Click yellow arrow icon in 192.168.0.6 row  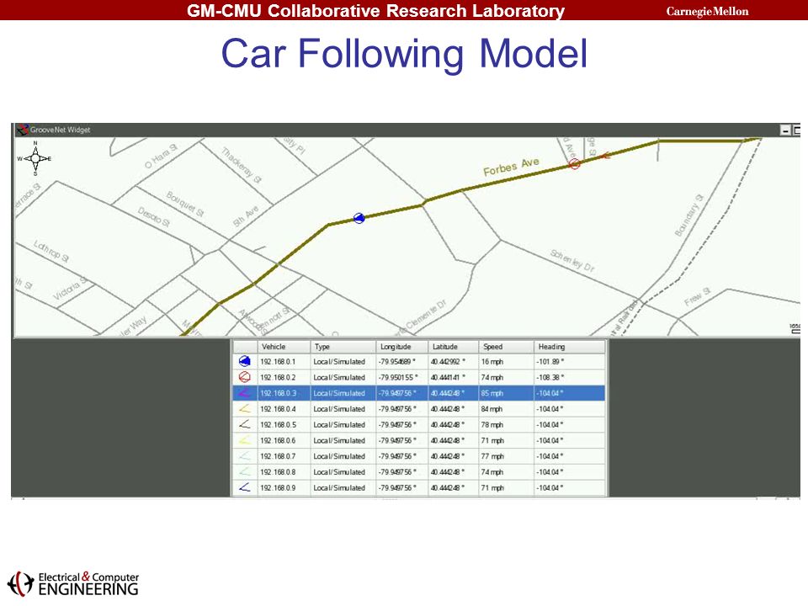pyautogui.click(x=245, y=440)
